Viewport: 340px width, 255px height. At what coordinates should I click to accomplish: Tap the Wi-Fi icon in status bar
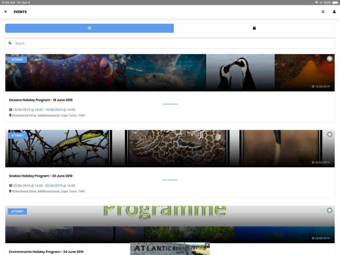317,3
